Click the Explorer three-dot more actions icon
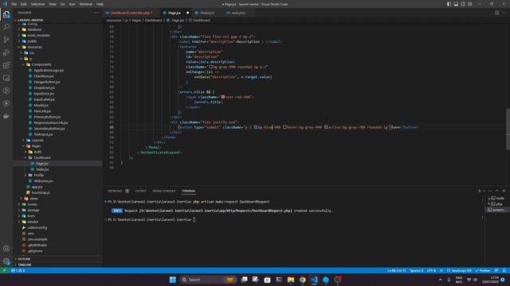 96,13
